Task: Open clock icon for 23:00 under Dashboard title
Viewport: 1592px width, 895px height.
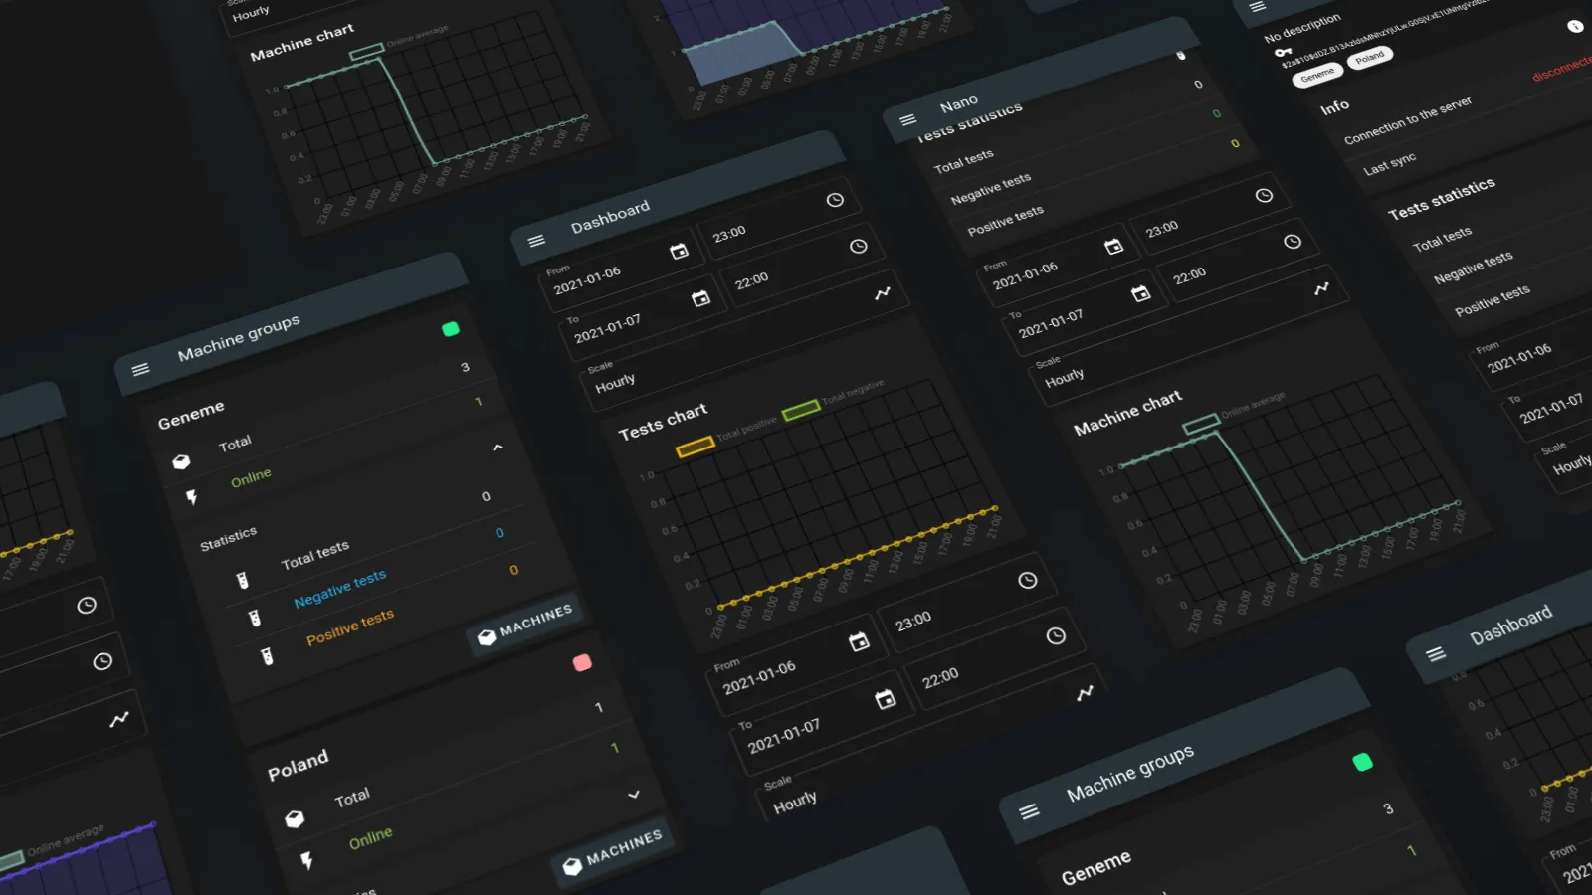Action: tap(835, 200)
